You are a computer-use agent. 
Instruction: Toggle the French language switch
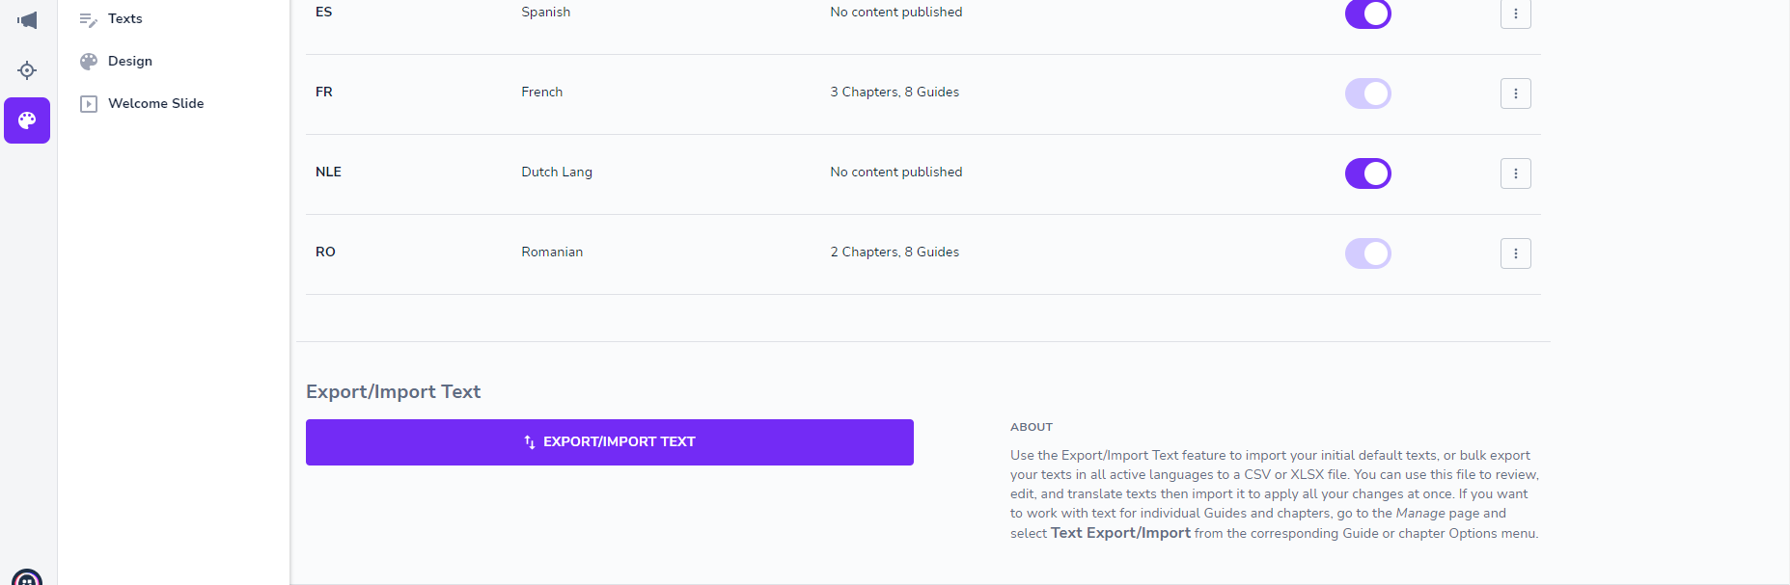coord(1367,93)
